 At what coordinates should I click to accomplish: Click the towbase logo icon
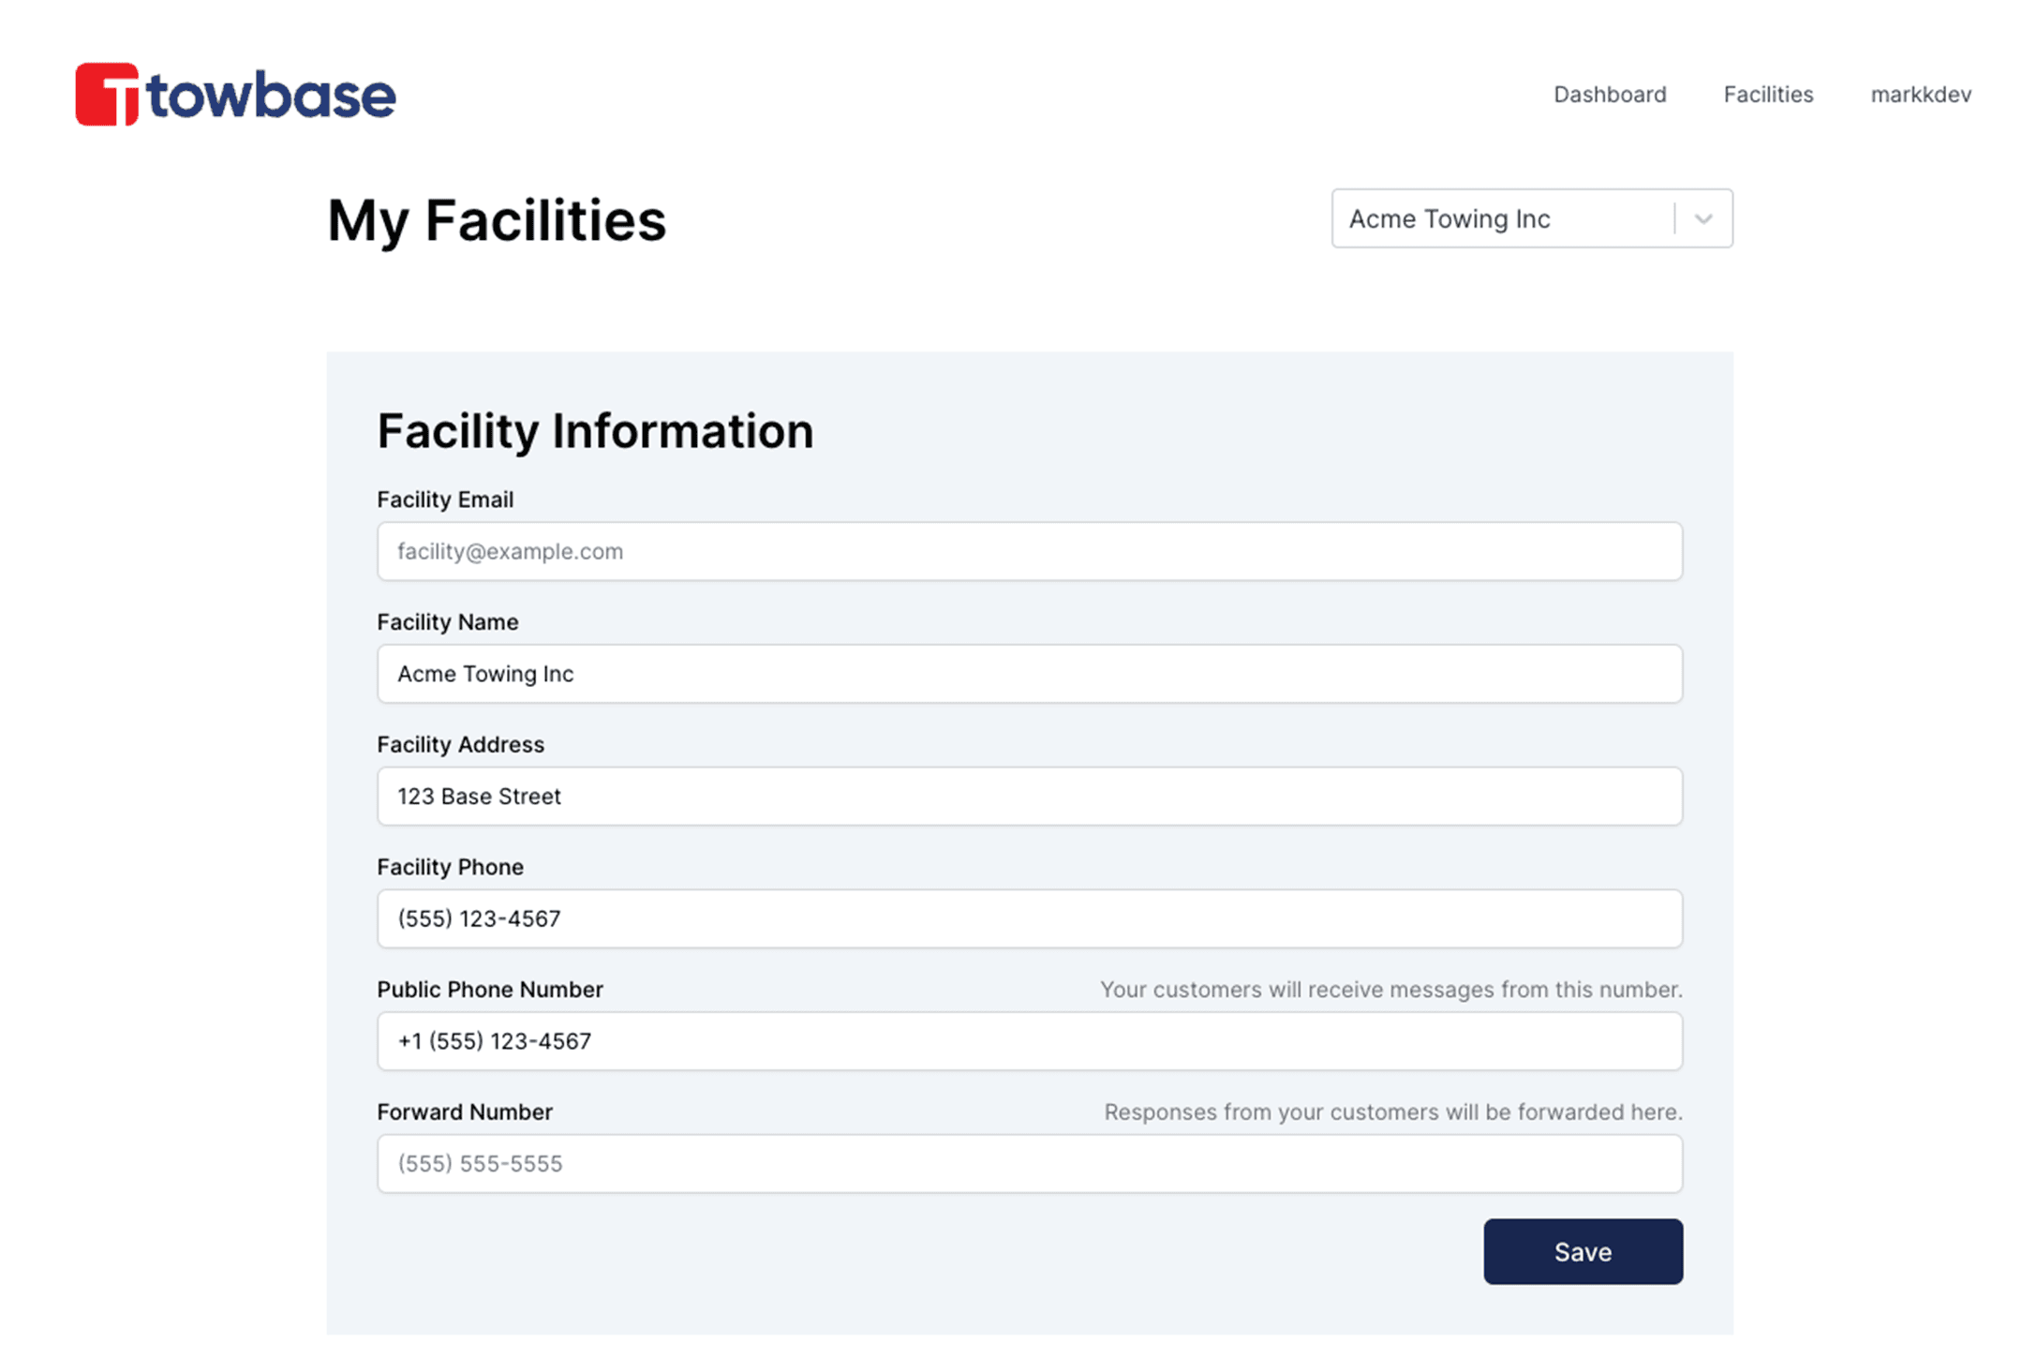click(x=107, y=94)
